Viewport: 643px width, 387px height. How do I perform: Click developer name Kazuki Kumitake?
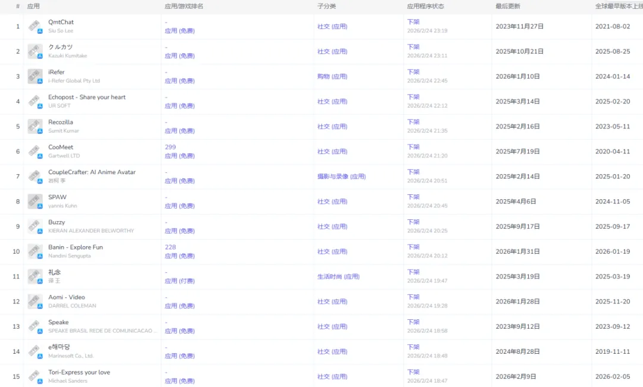click(x=68, y=56)
